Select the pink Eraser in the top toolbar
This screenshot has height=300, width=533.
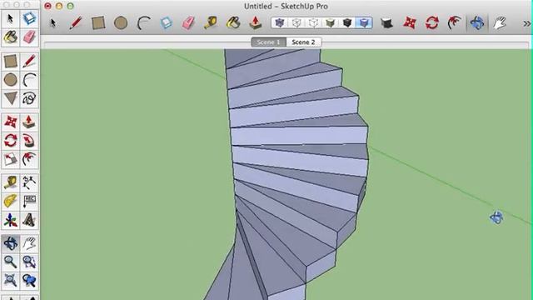188,22
